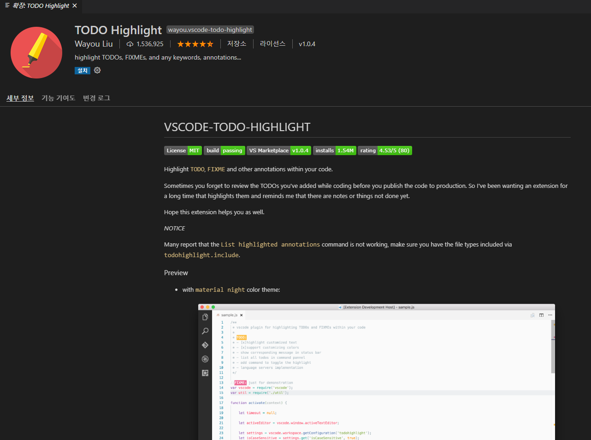Click the sample.js tab in preview image

pyautogui.click(x=229, y=315)
